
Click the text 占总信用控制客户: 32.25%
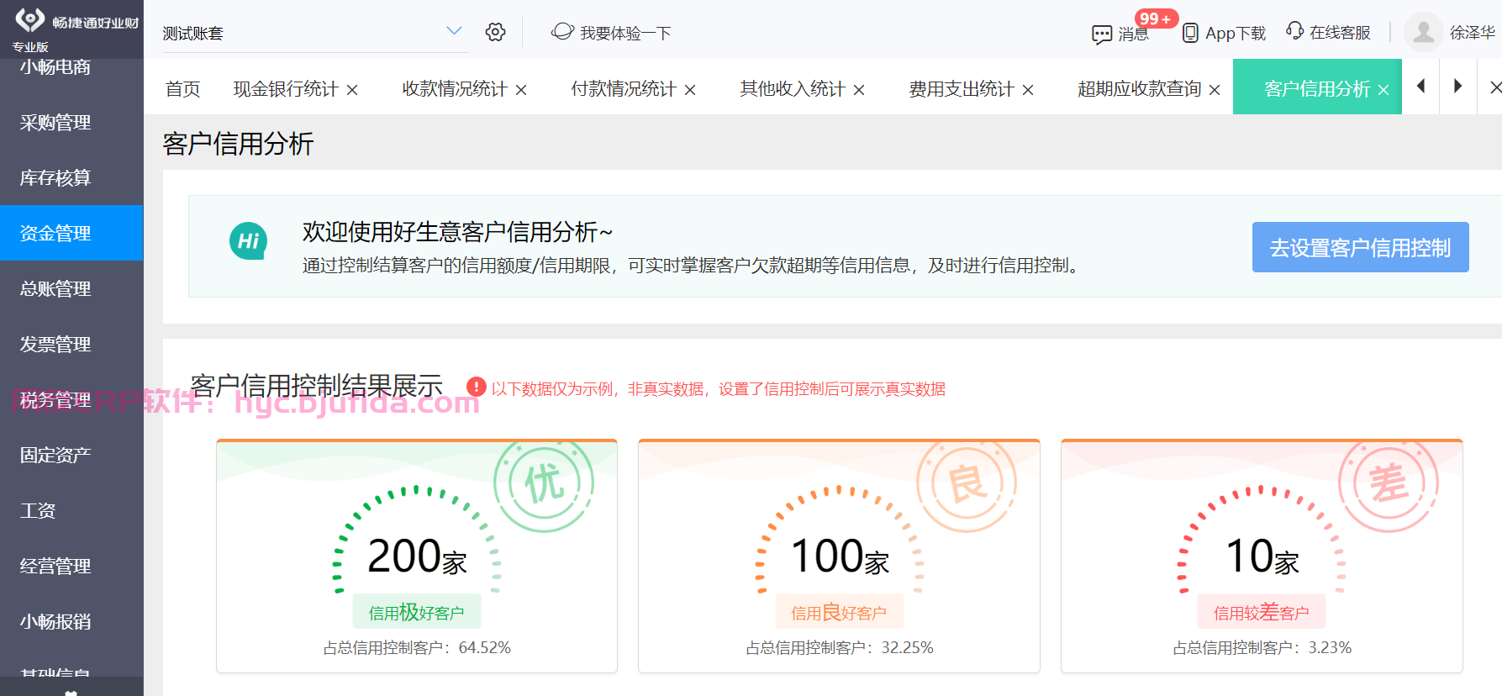coord(840,648)
